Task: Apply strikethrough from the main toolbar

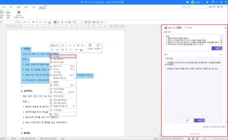Action: click(45, 22)
